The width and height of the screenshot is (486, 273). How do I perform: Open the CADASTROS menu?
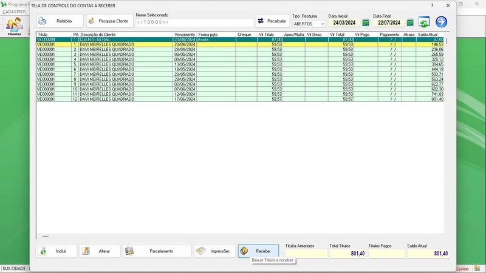tap(15, 12)
